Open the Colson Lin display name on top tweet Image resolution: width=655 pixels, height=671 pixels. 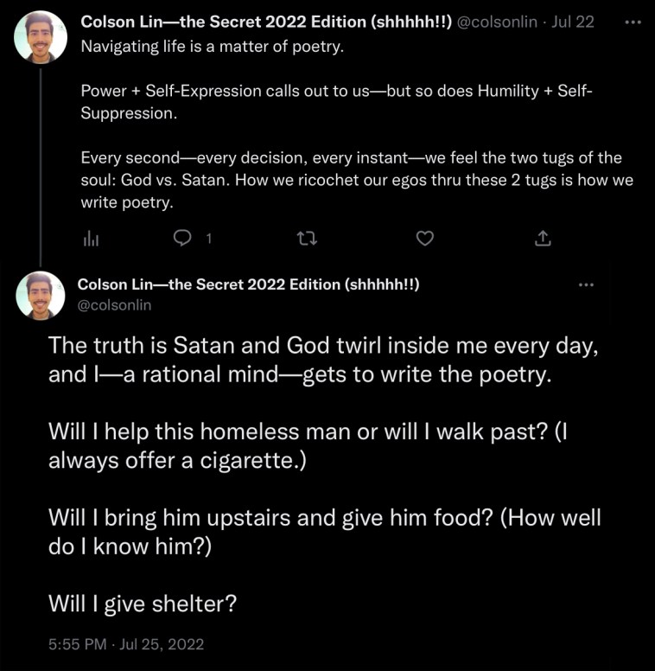click(260, 22)
